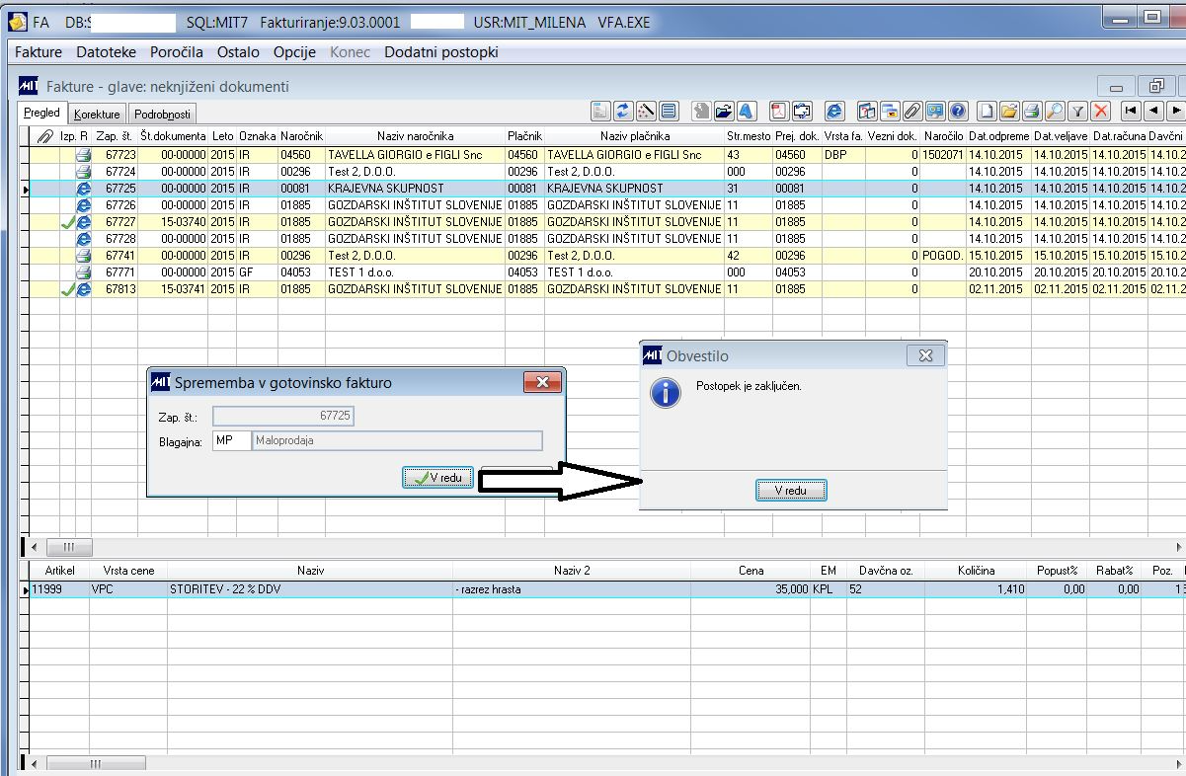Open the Poročila menu

pos(177,52)
